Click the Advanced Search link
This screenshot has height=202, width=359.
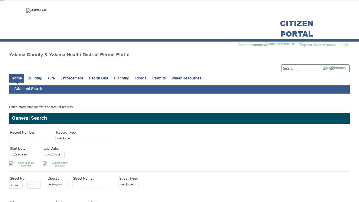click(x=28, y=89)
